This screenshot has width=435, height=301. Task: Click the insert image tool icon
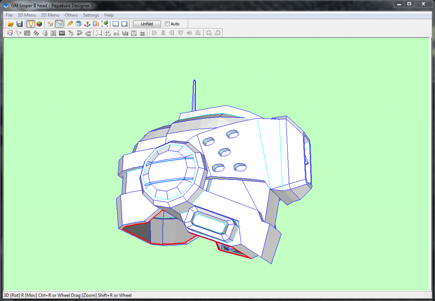[62, 33]
